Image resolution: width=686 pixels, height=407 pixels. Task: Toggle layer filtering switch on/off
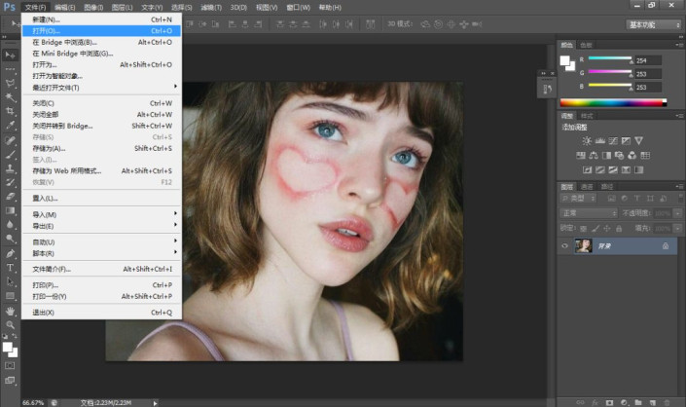click(x=680, y=199)
